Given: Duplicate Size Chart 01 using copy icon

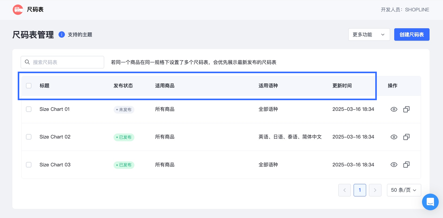Looking at the screenshot, I should [x=406, y=109].
